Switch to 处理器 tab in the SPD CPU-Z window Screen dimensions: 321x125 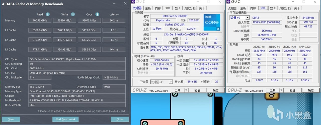pos(232,8)
